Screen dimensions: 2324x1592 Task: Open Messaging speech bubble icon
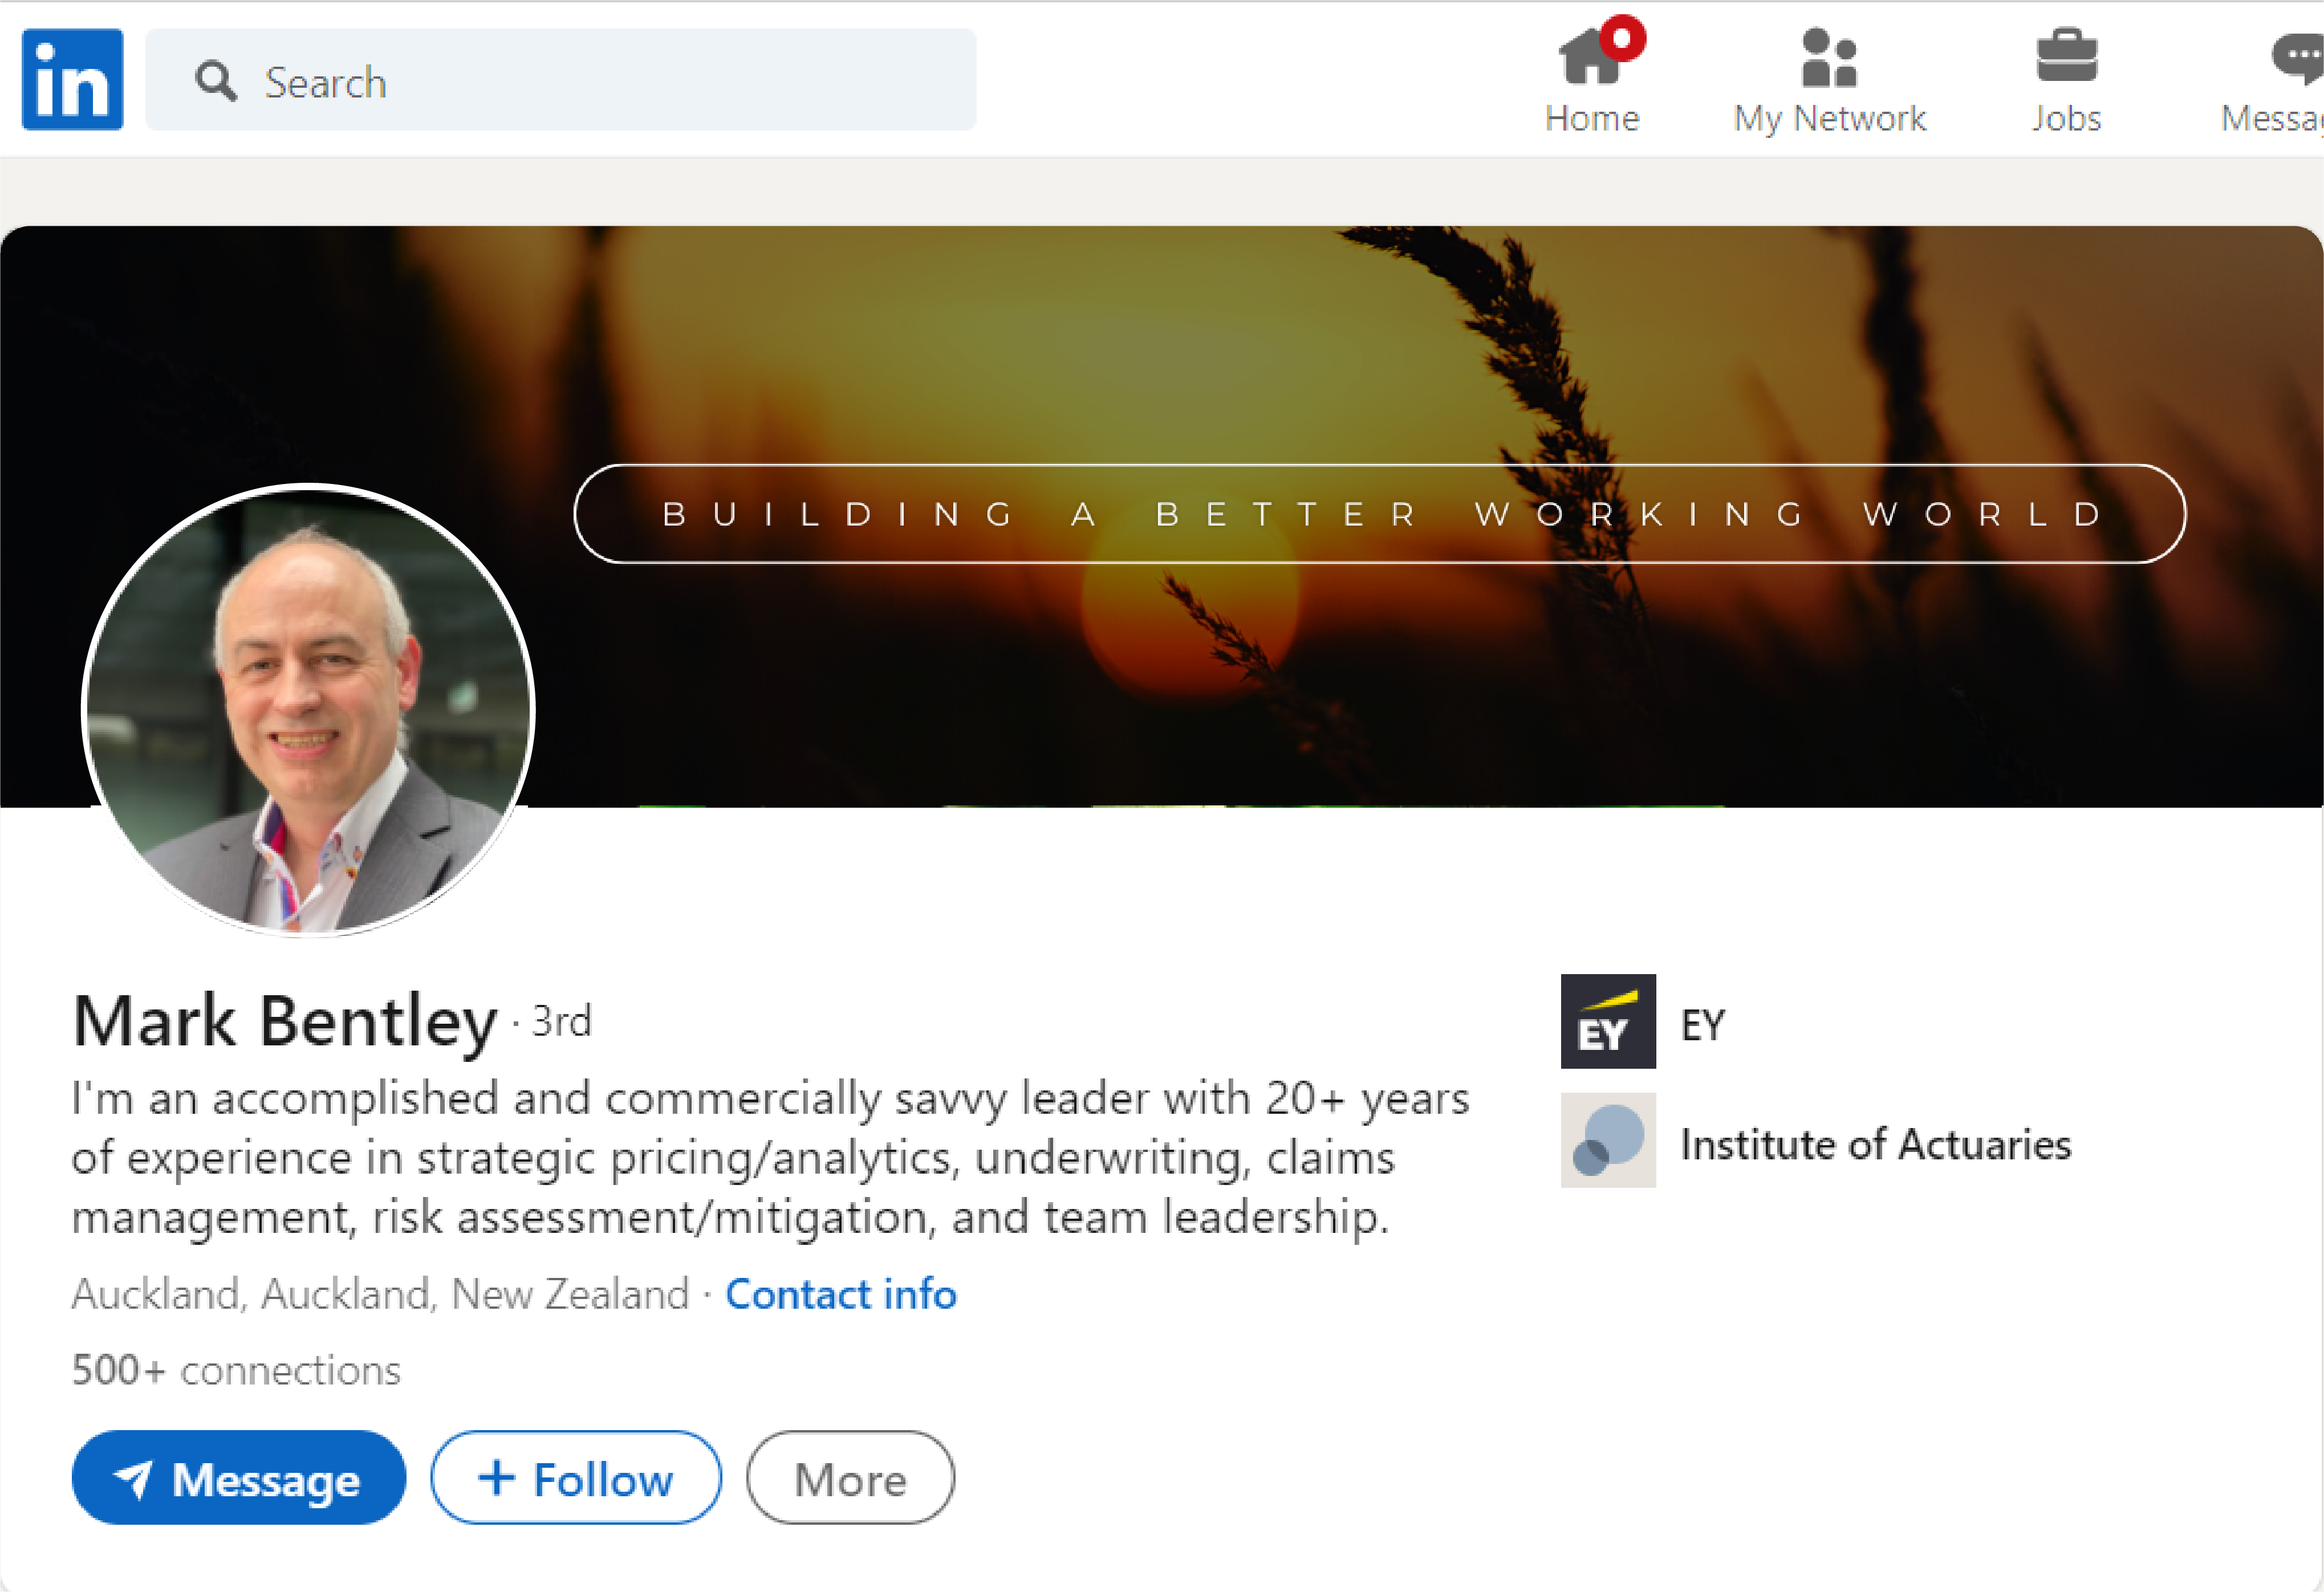(x=2298, y=58)
